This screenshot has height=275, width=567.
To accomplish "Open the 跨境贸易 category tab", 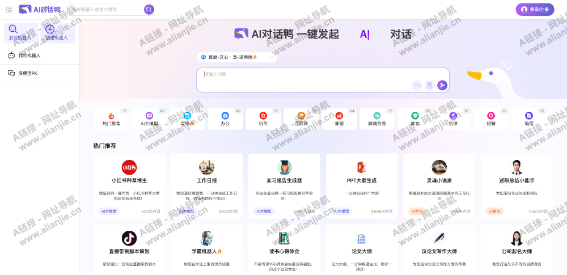I will pyautogui.click(x=377, y=118).
